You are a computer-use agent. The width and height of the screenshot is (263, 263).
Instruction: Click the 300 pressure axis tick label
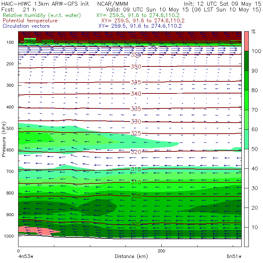[x=10, y=85]
